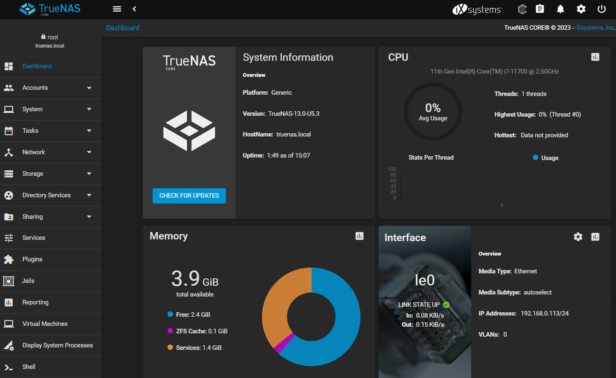
Task: Open the settings gear in top bar
Action: tap(581, 9)
